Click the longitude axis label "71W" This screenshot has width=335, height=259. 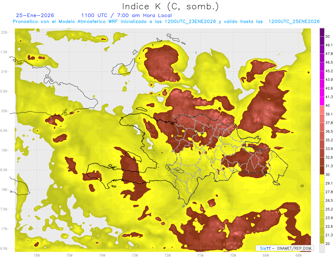[x=200, y=255]
